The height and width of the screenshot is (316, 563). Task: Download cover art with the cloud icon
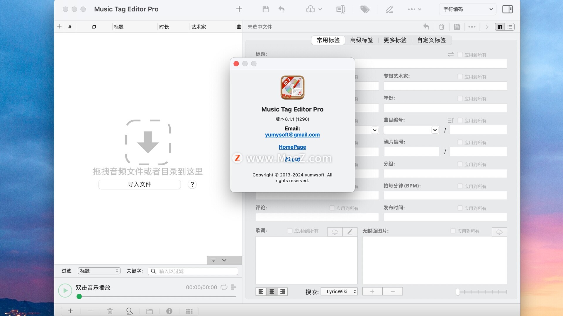499,232
